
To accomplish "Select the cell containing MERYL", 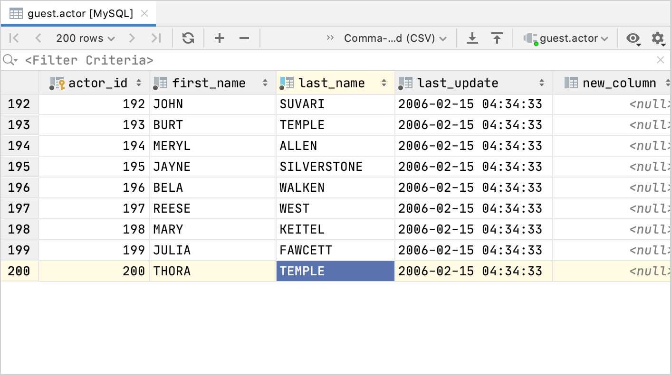I will click(x=213, y=146).
